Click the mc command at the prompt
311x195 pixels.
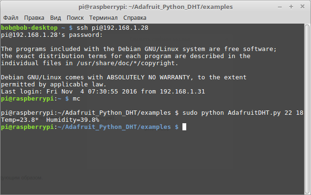(77, 99)
